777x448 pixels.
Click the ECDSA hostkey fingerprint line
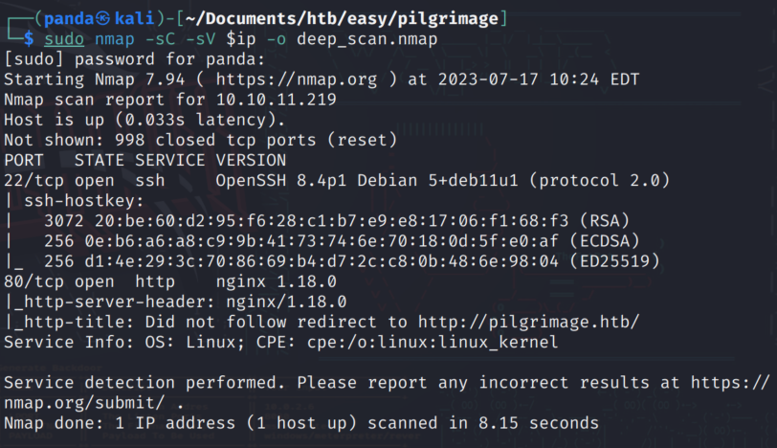click(x=342, y=241)
